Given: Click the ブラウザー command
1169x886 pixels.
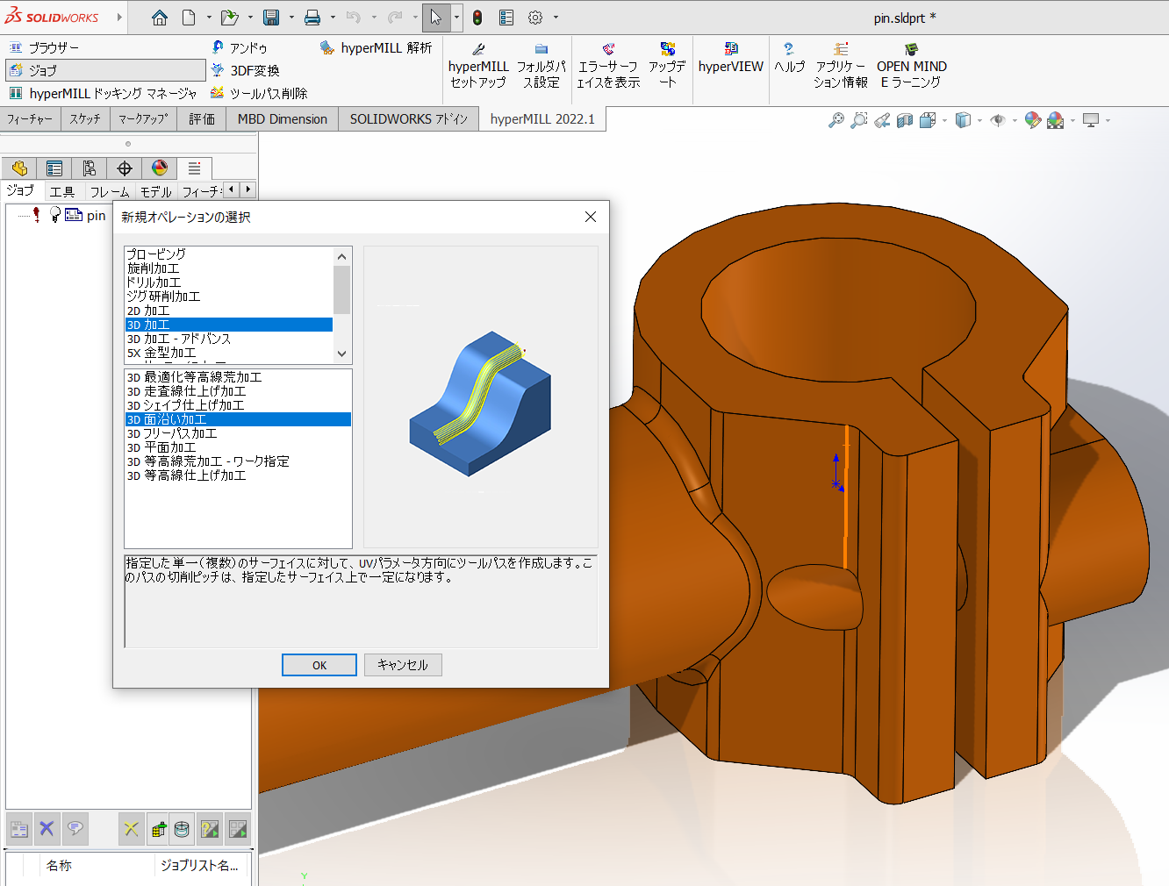Looking at the screenshot, I should pyautogui.click(x=45, y=47).
